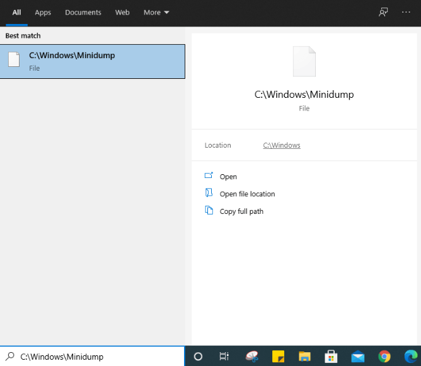
Task: Click the feedback person icon
Action: (x=383, y=12)
